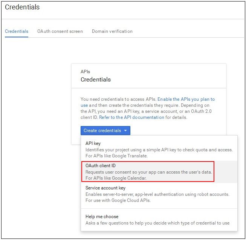Select the underlined Credentials tab
This screenshot has height=240, width=246.
pyautogui.click(x=17, y=31)
